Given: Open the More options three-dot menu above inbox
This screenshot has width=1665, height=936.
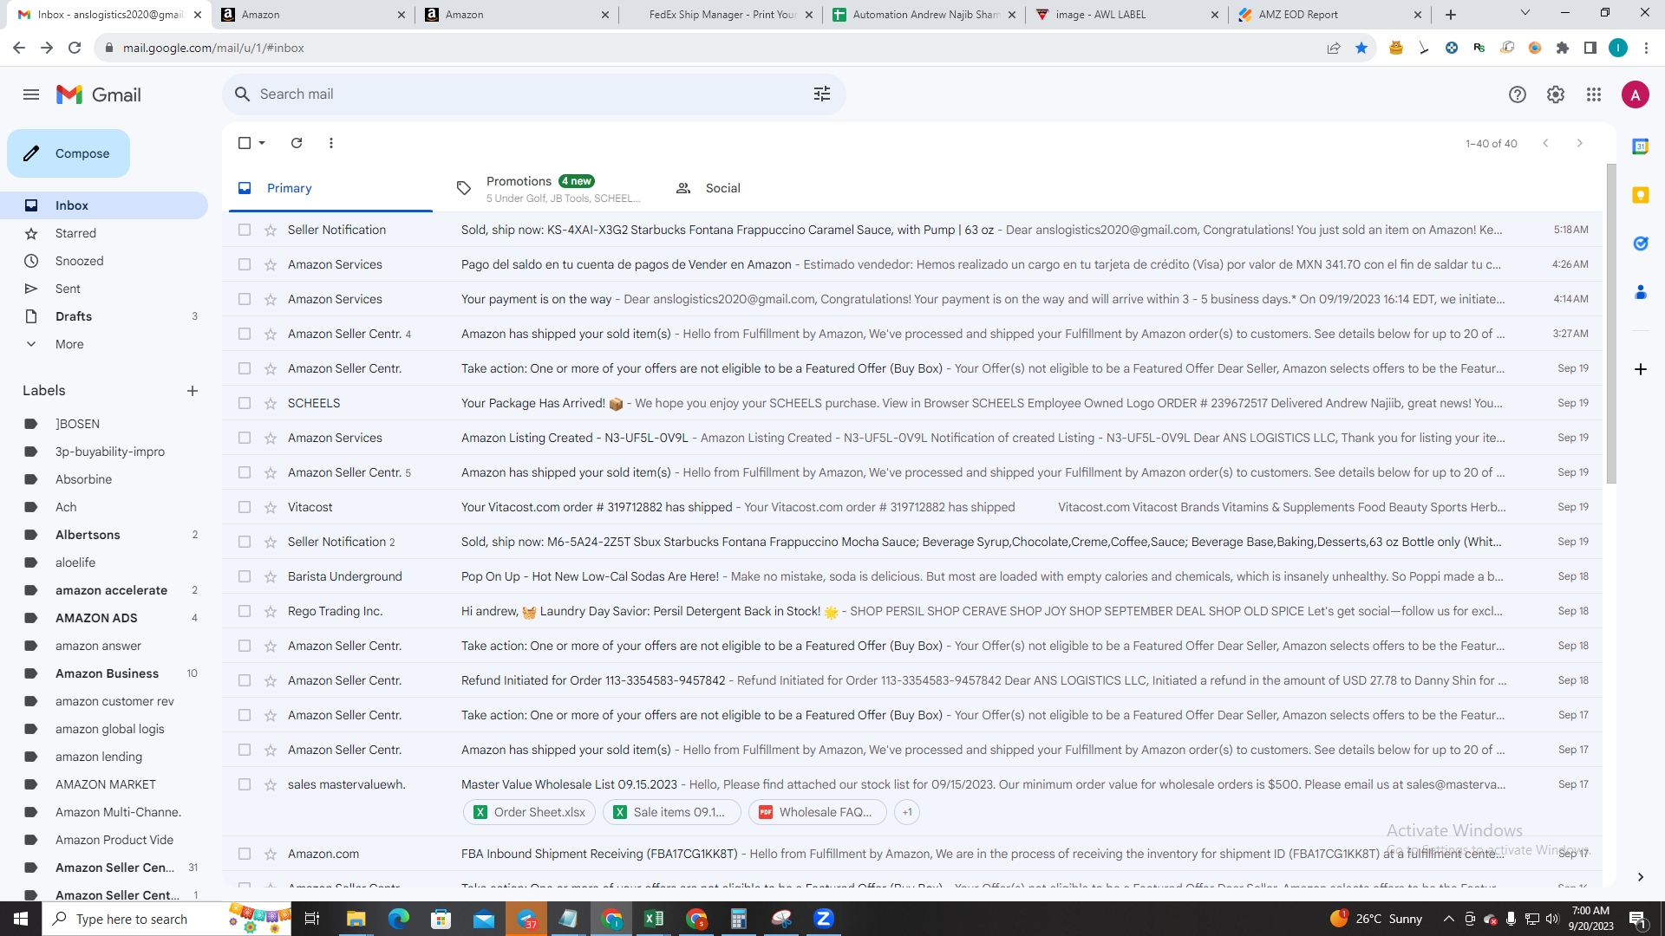Looking at the screenshot, I should coord(331,143).
